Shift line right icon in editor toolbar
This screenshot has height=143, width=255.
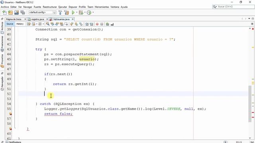91,24
